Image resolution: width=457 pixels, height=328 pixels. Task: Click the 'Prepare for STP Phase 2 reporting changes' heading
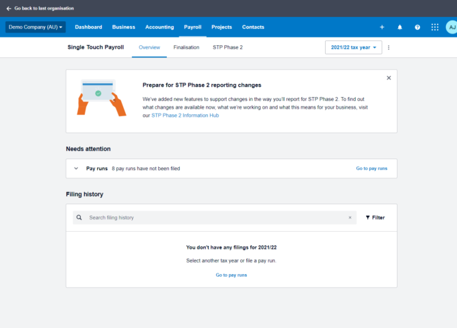(x=202, y=85)
